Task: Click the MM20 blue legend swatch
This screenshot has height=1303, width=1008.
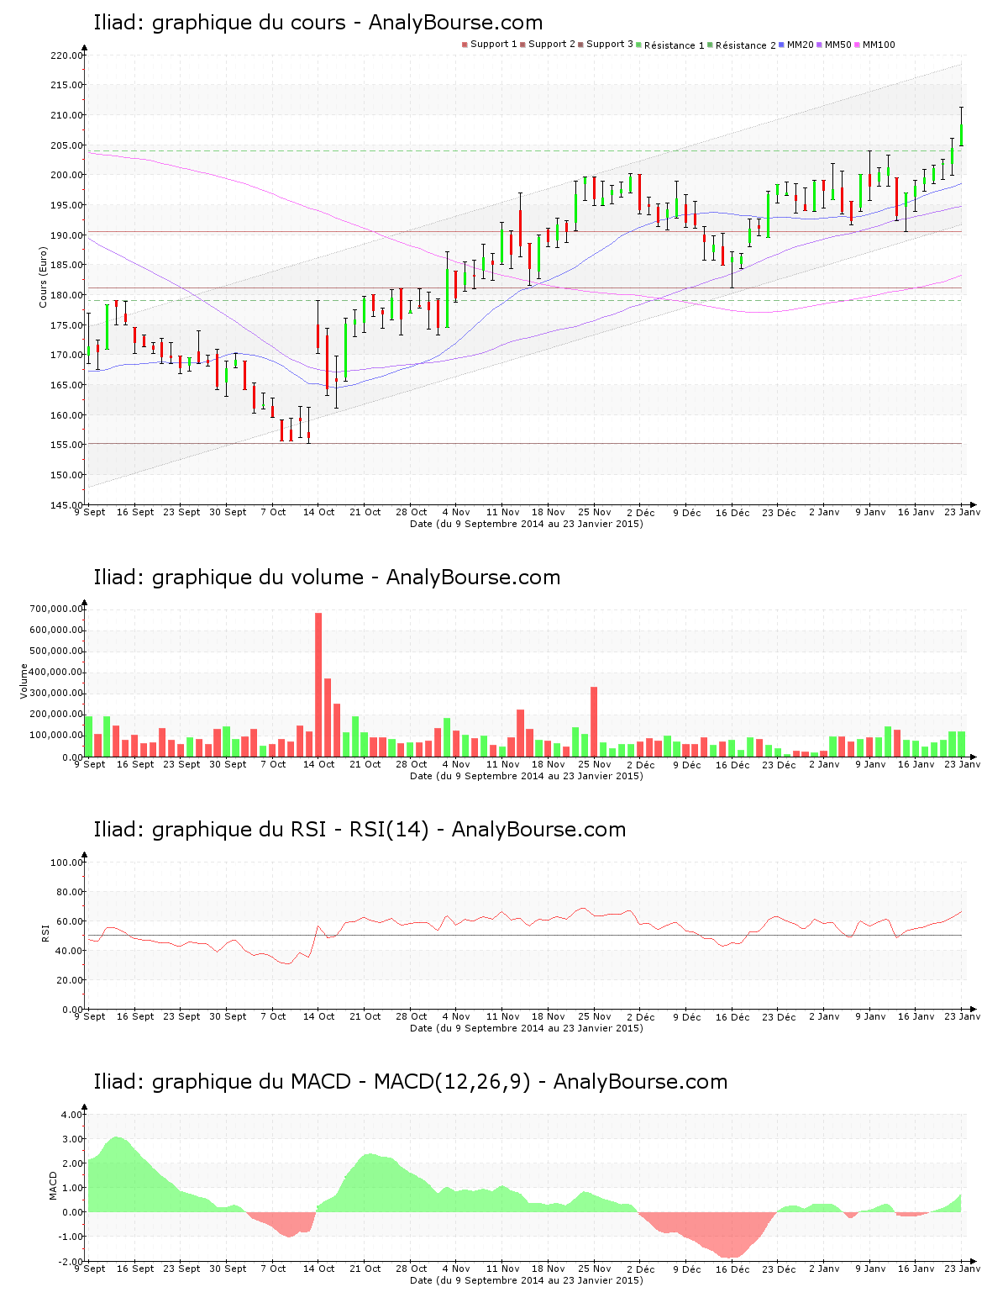Action: (x=783, y=45)
